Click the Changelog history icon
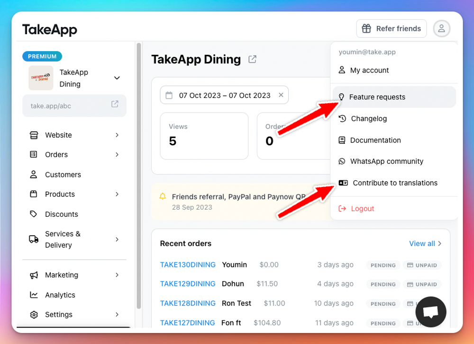The height and width of the screenshot is (344, 474). pyautogui.click(x=342, y=119)
